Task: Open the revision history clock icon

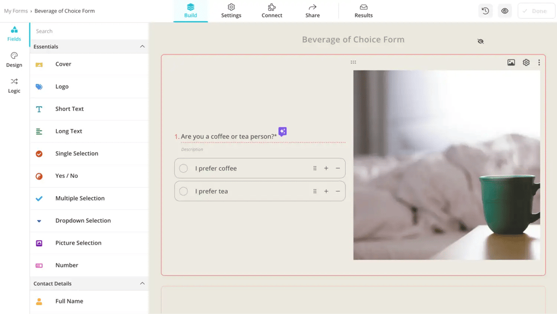Action: pos(485,11)
